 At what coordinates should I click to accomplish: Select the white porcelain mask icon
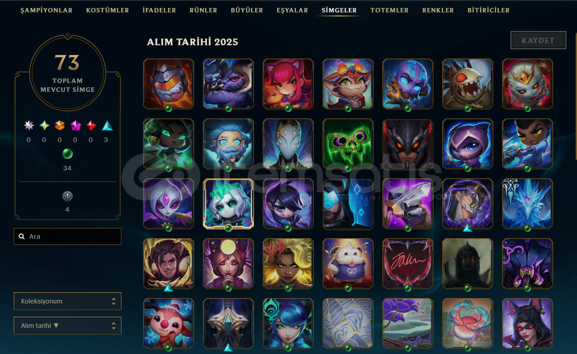[x=288, y=144]
